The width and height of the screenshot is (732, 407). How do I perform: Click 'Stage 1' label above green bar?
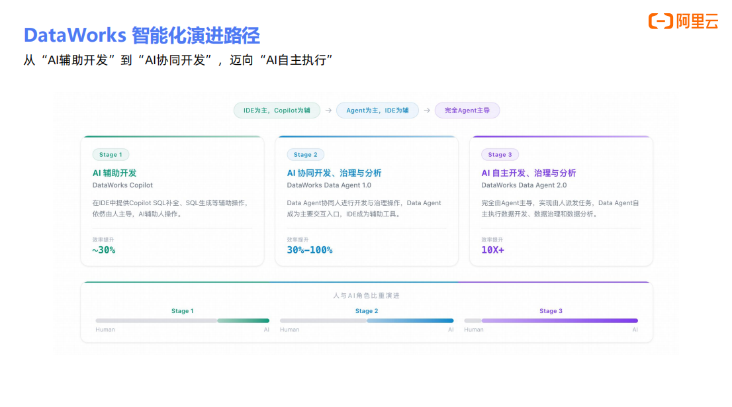point(182,311)
